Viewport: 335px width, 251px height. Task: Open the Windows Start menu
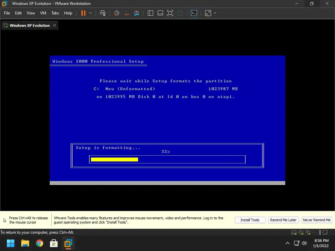pyautogui.click(x=10, y=243)
